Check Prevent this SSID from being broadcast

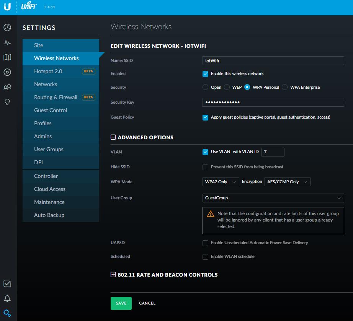(206, 167)
